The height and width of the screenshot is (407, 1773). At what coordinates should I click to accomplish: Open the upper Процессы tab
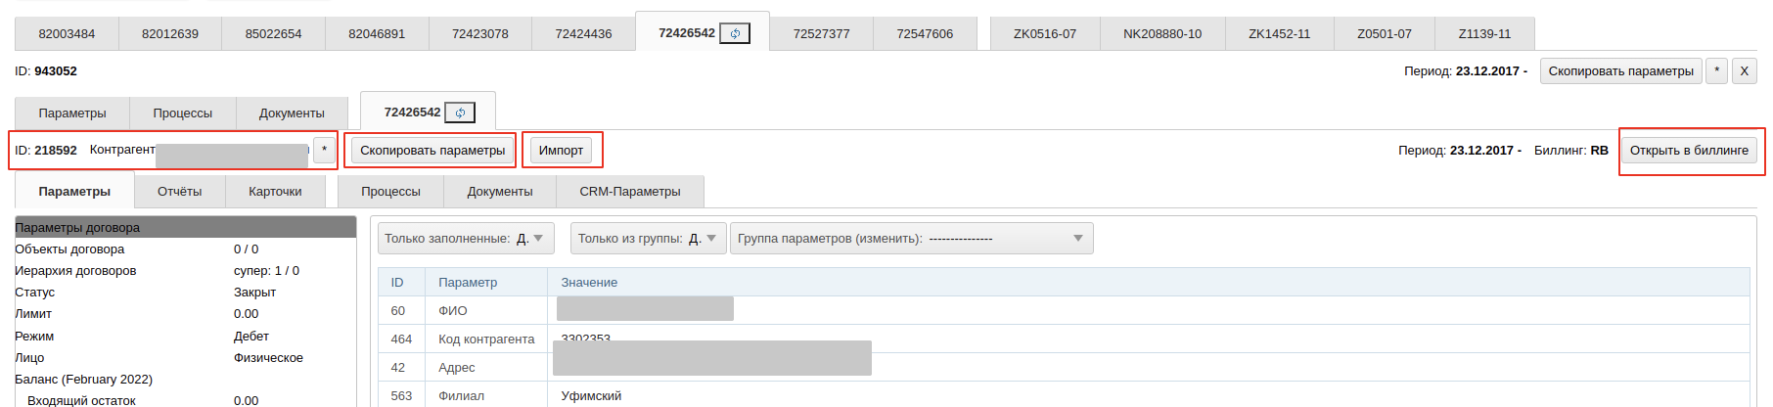(182, 113)
